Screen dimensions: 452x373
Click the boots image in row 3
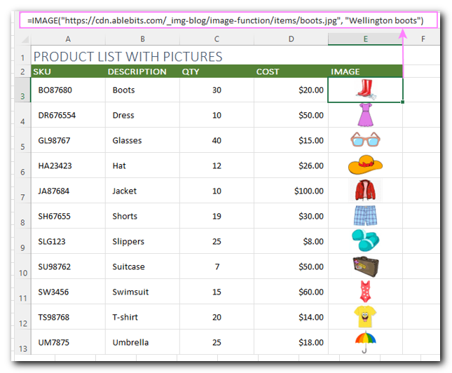[366, 90]
